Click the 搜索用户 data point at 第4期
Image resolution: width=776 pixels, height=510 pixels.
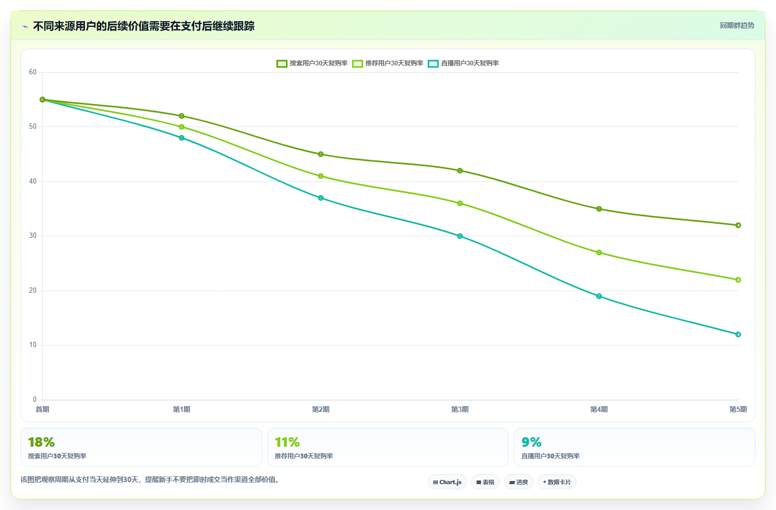click(x=599, y=209)
